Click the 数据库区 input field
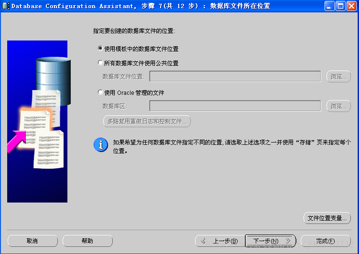Screen dimensions: 359x254 click(235, 106)
